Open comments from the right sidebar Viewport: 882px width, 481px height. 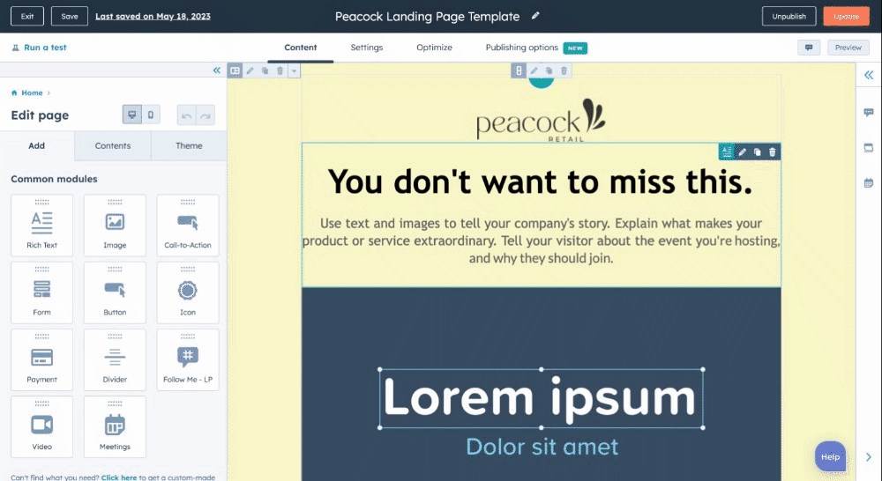(869, 113)
